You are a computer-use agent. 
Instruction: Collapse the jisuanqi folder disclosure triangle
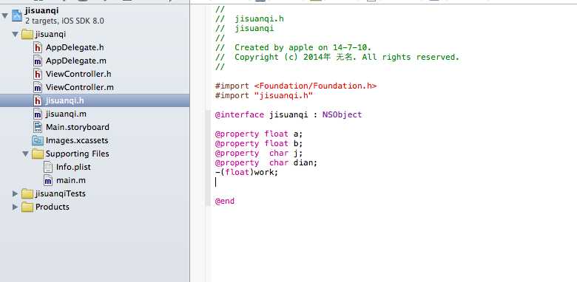tap(15, 35)
